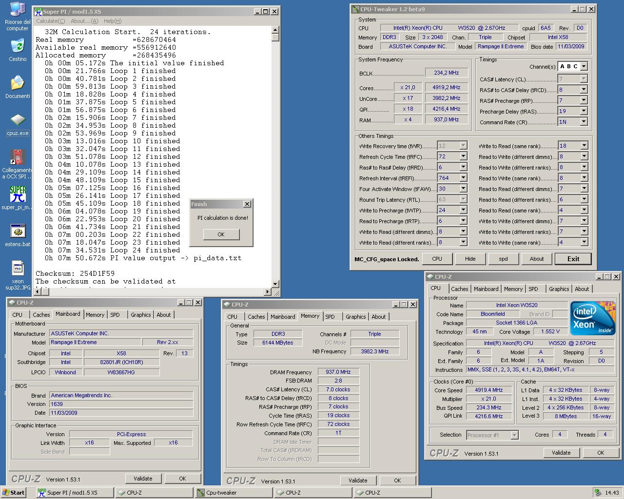Click the Rampage II Extreme model field in CPU-Z

96,342
